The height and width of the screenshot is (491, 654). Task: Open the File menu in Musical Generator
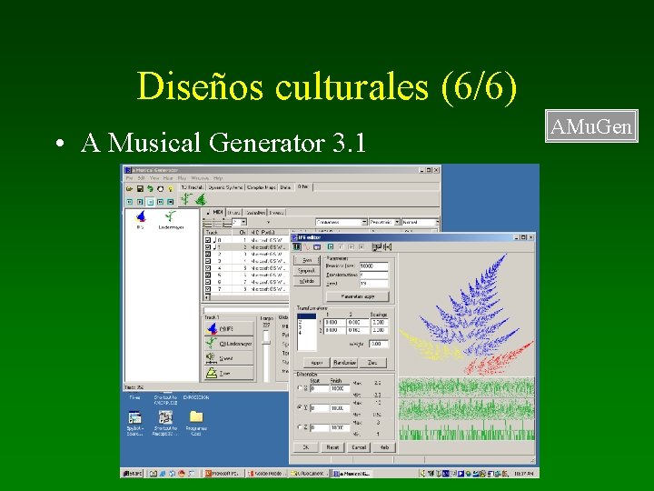(130, 178)
